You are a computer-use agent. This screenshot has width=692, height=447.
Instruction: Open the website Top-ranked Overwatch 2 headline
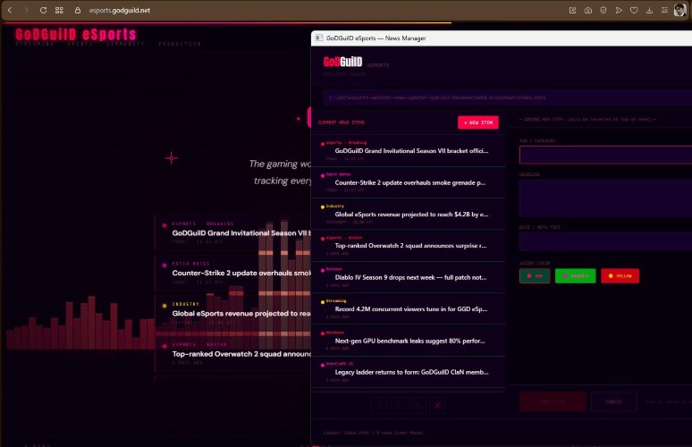click(241, 354)
